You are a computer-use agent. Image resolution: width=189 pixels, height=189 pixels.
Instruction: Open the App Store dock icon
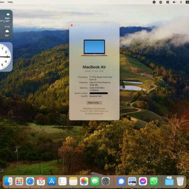click(51, 181)
